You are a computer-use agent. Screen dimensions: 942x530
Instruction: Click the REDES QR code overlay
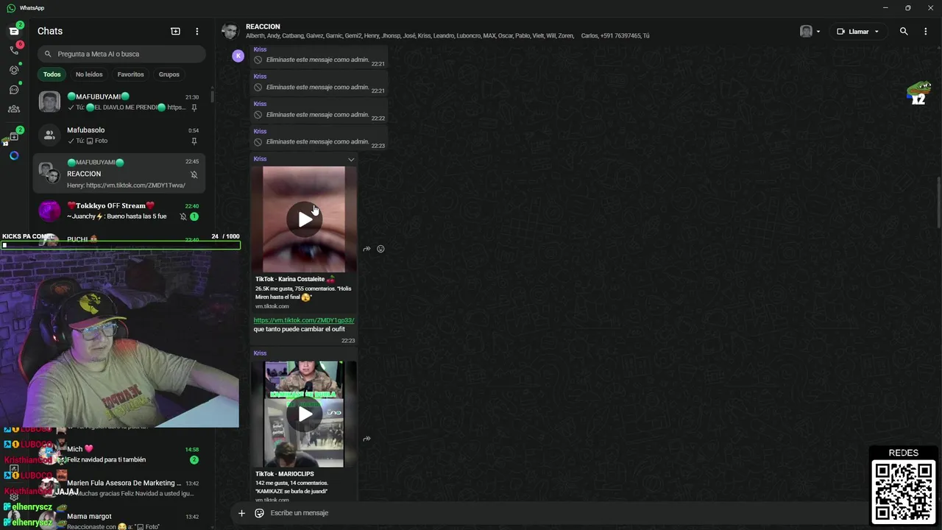coord(904,491)
